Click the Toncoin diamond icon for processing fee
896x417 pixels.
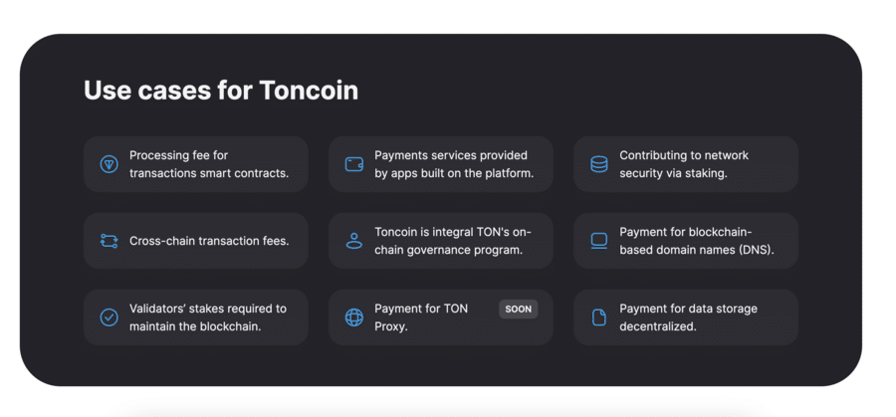109,164
